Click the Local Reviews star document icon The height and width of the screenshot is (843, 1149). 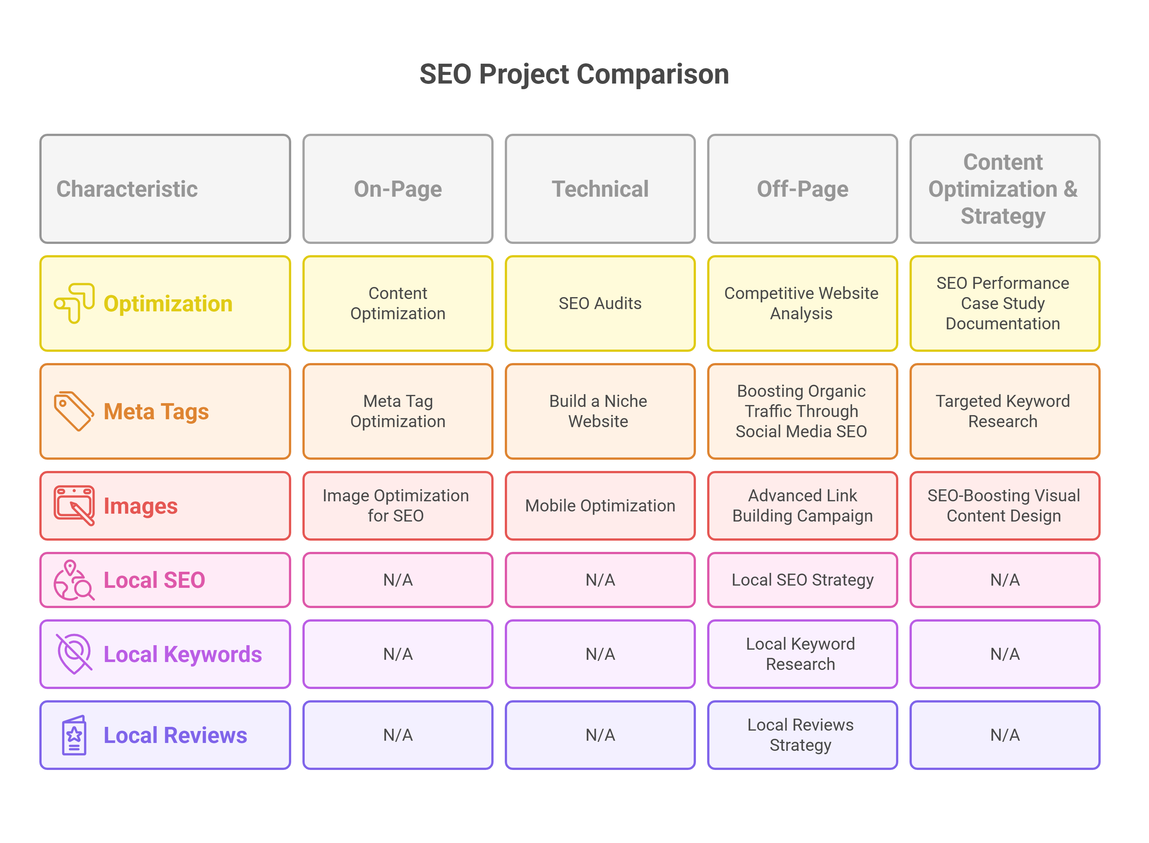[x=75, y=735]
